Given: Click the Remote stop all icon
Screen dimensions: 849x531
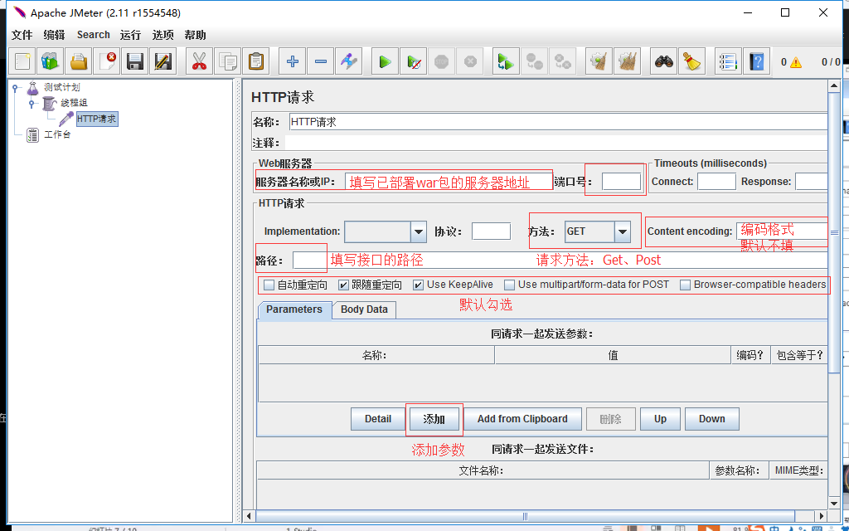Looking at the screenshot, I should (x=534, y=61).
